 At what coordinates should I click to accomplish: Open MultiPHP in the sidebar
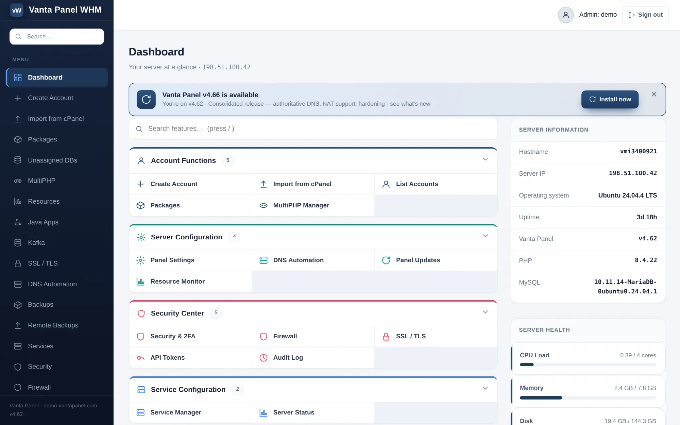click(57, 181)
